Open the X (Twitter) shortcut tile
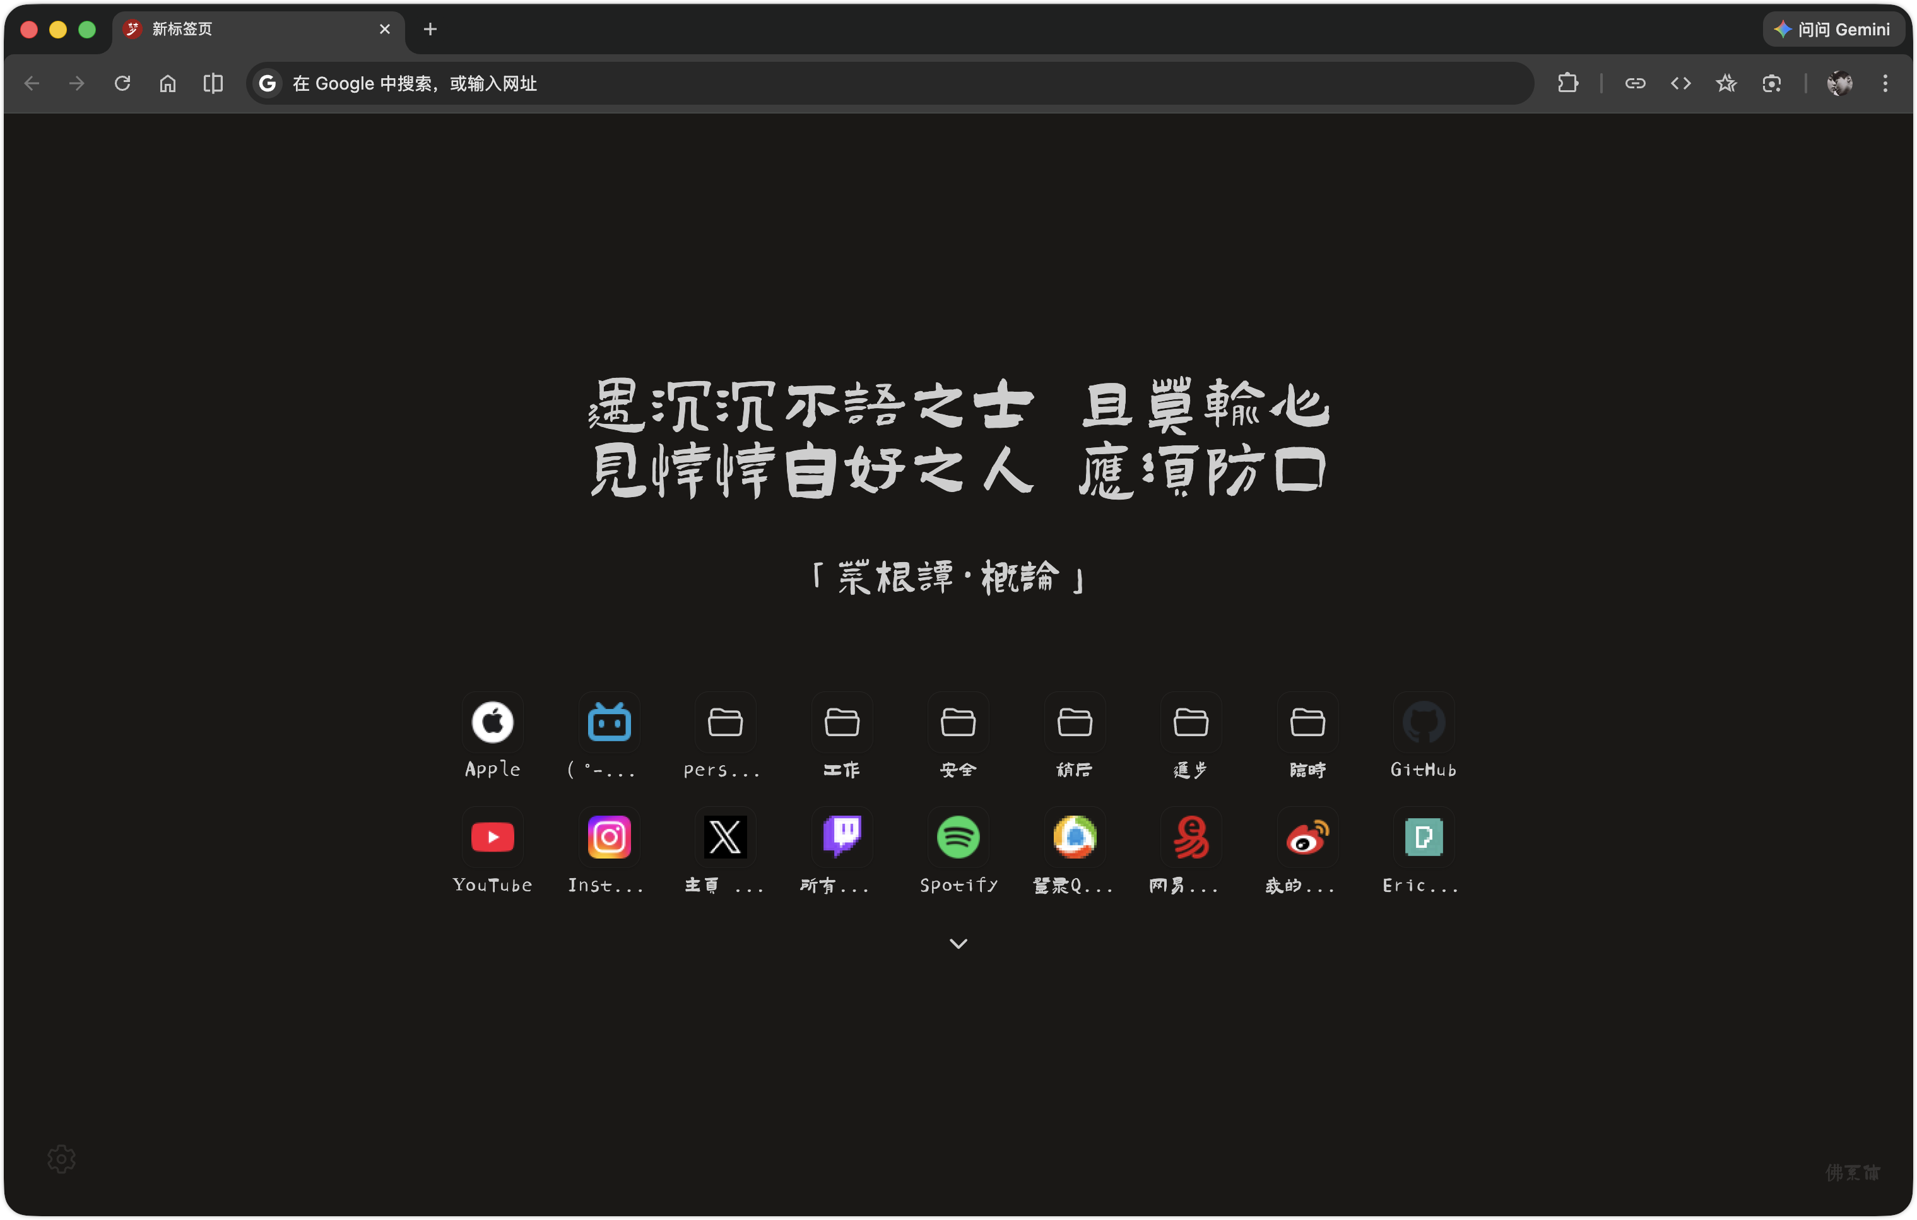Image resolution: width=1917 pixels, height=1220 pixels. tap(725, 837)
